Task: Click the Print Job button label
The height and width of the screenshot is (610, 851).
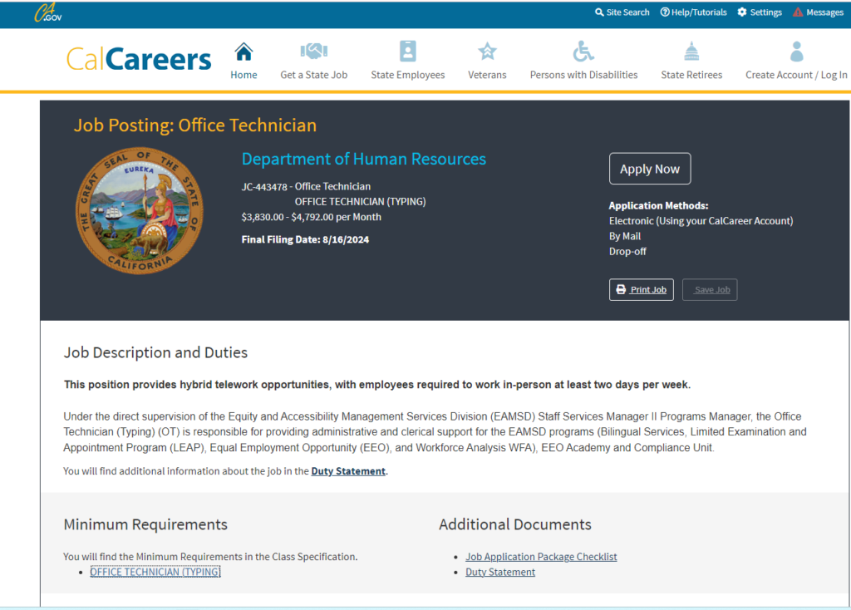Action: point(648,290)
